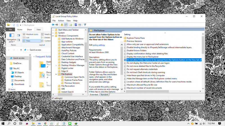
Task: Switch to the Standard tab
Action: [104, 95]
